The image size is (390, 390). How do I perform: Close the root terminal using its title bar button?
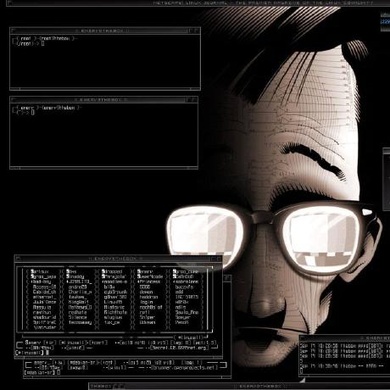(197, 31)
